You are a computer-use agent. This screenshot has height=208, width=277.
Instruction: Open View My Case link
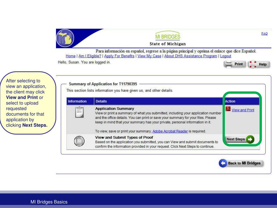pyautogui.click(x=149, y=56)
